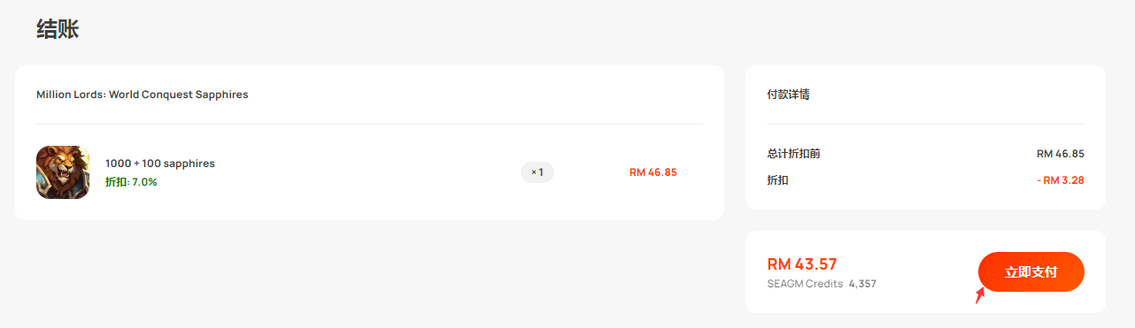Select the ×1 quantity badge

(537, 172)
